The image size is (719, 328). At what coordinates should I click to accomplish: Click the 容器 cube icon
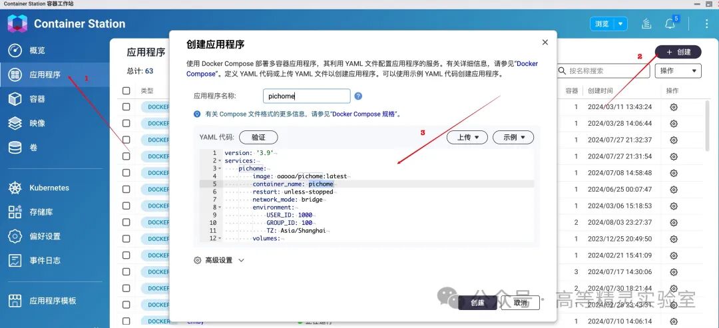click(x=15, y=99)
